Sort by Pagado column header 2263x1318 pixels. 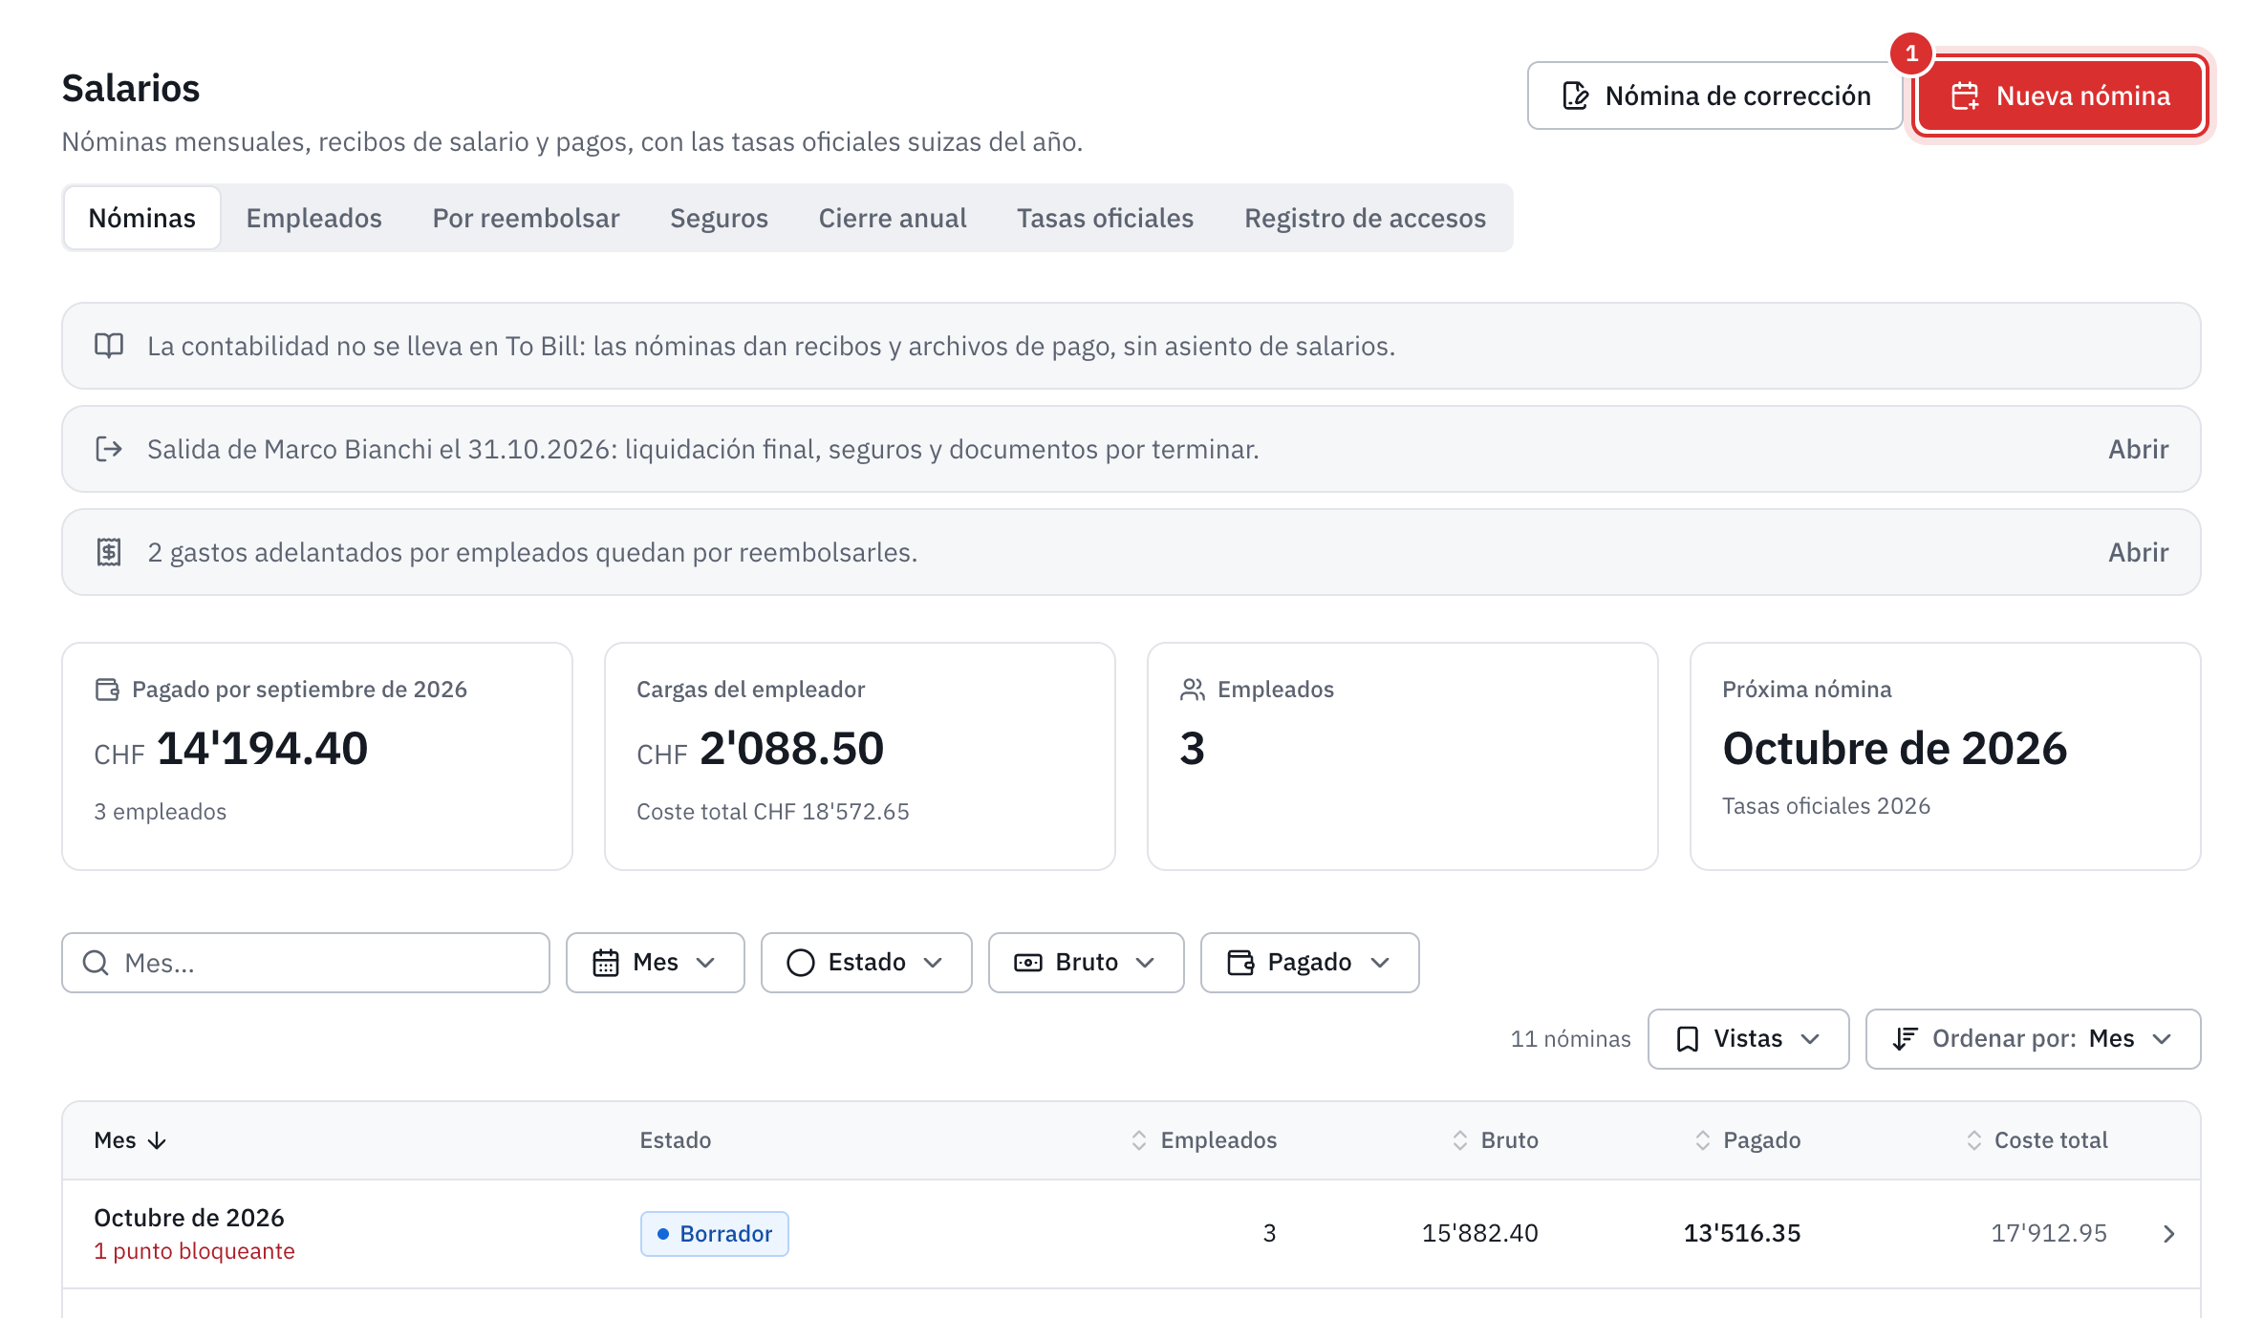coord(1748,1140)
